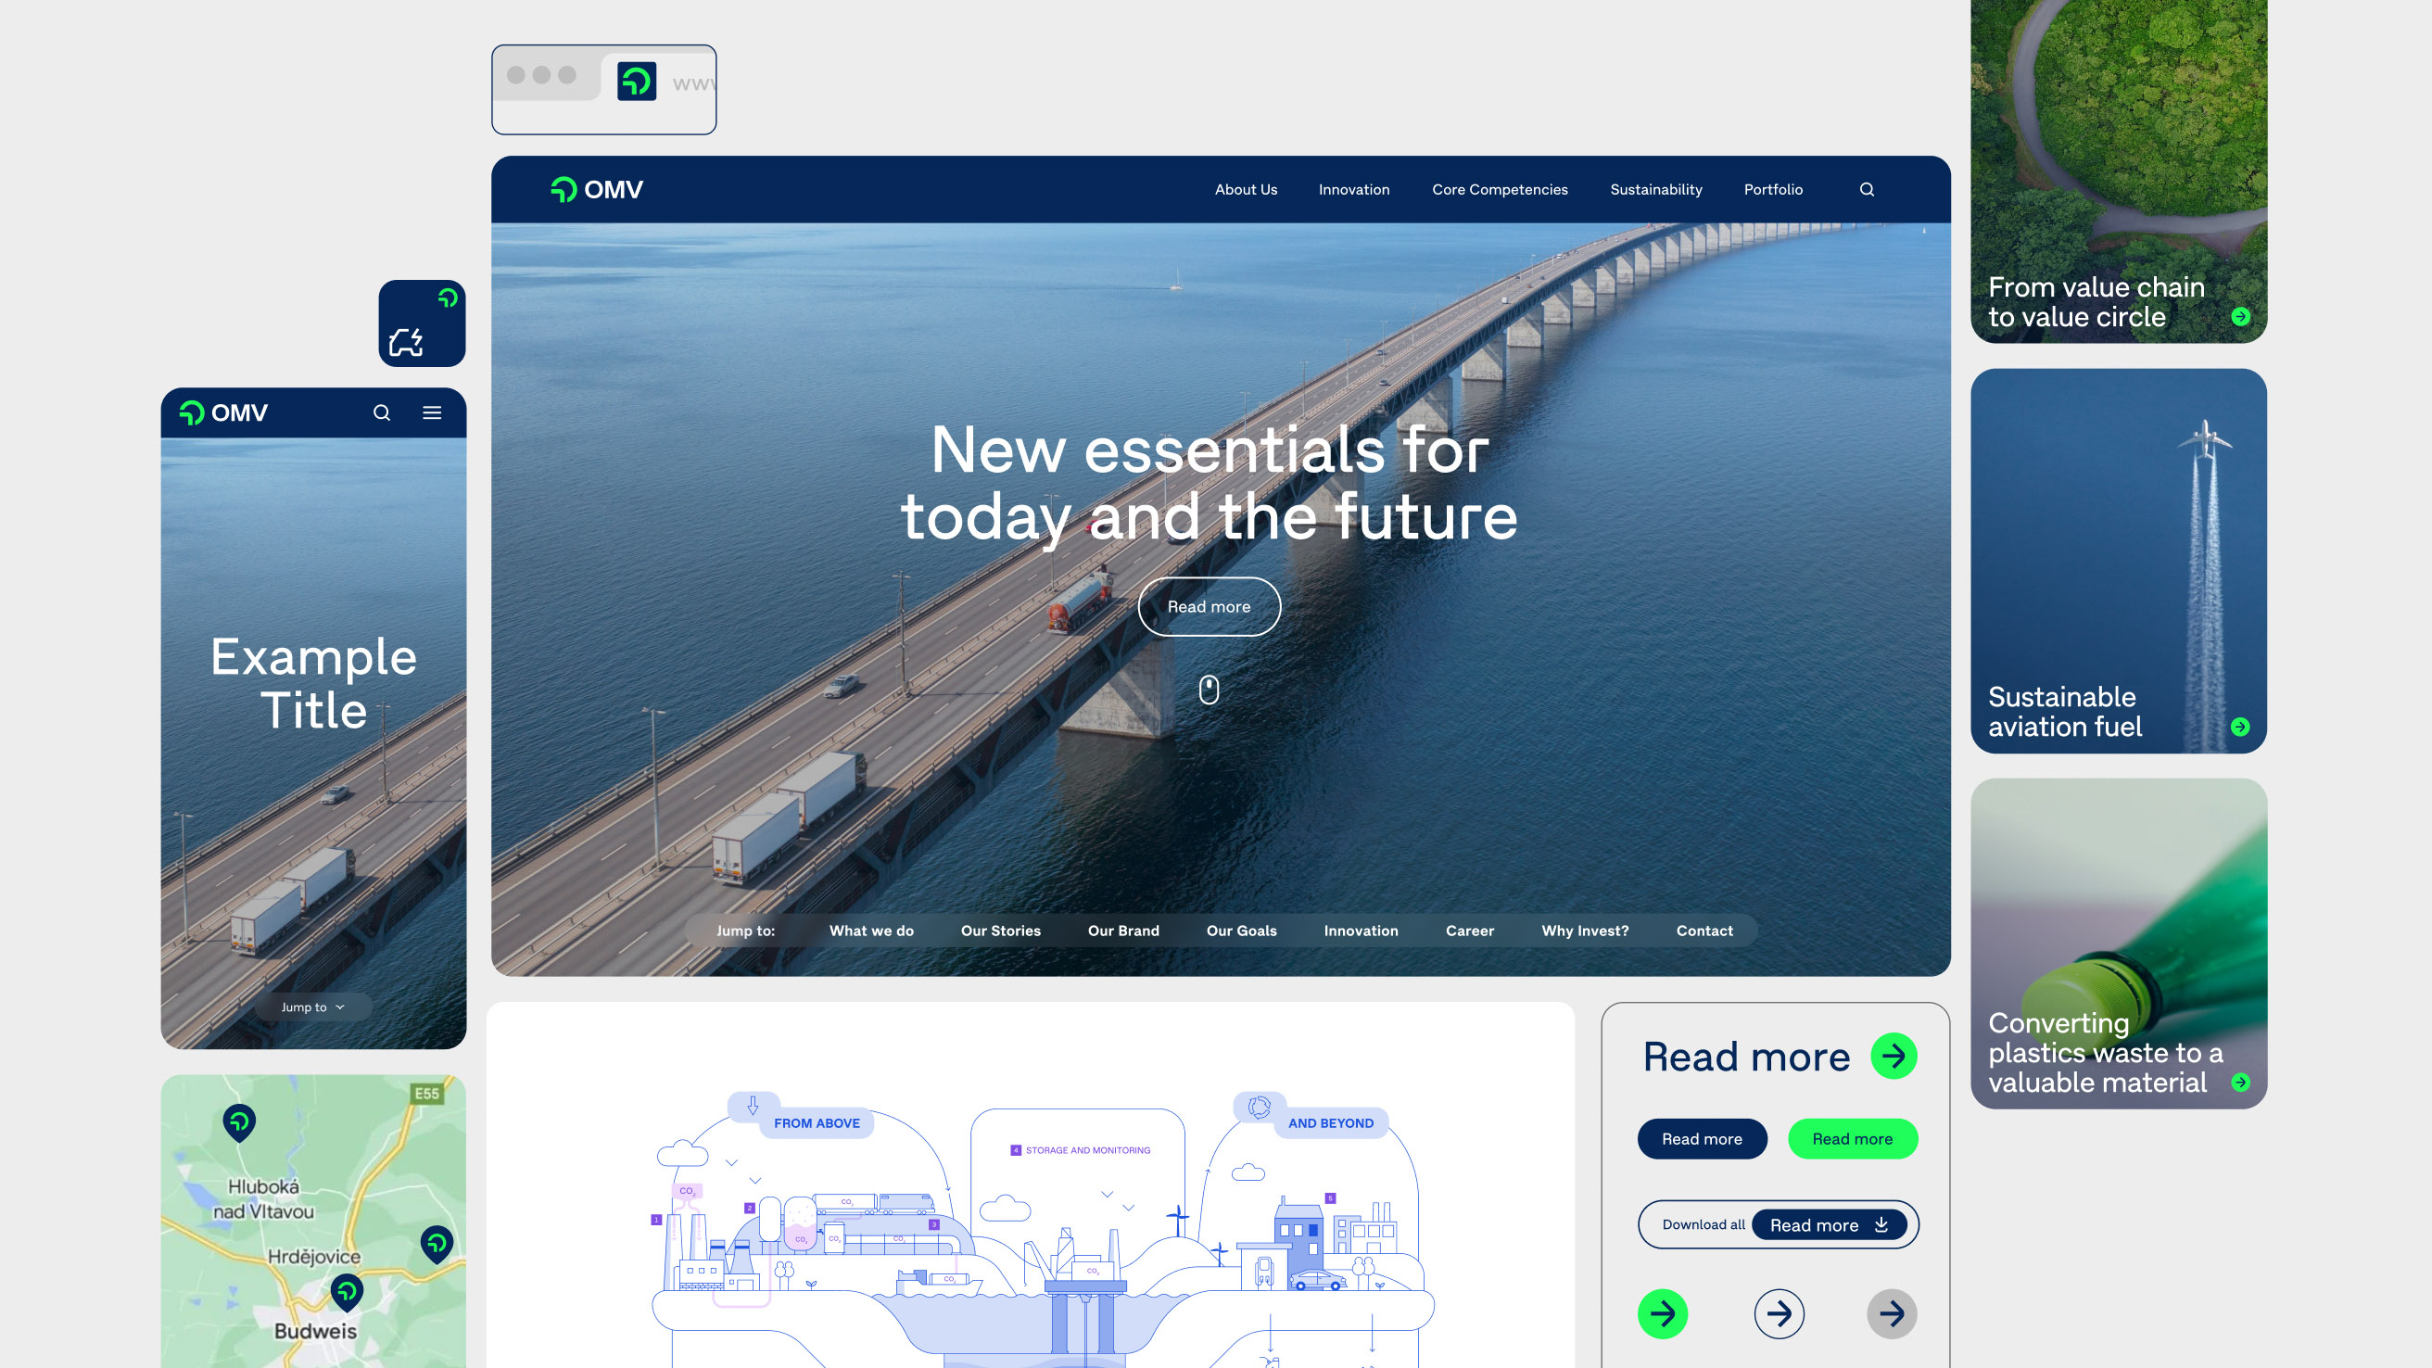Click the Download all Read more button
Screen dimensions: 2432x1368
click(1828, 1224)
